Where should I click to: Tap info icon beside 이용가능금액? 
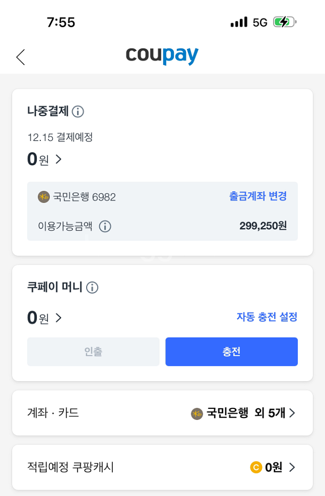tap(105, 226)
